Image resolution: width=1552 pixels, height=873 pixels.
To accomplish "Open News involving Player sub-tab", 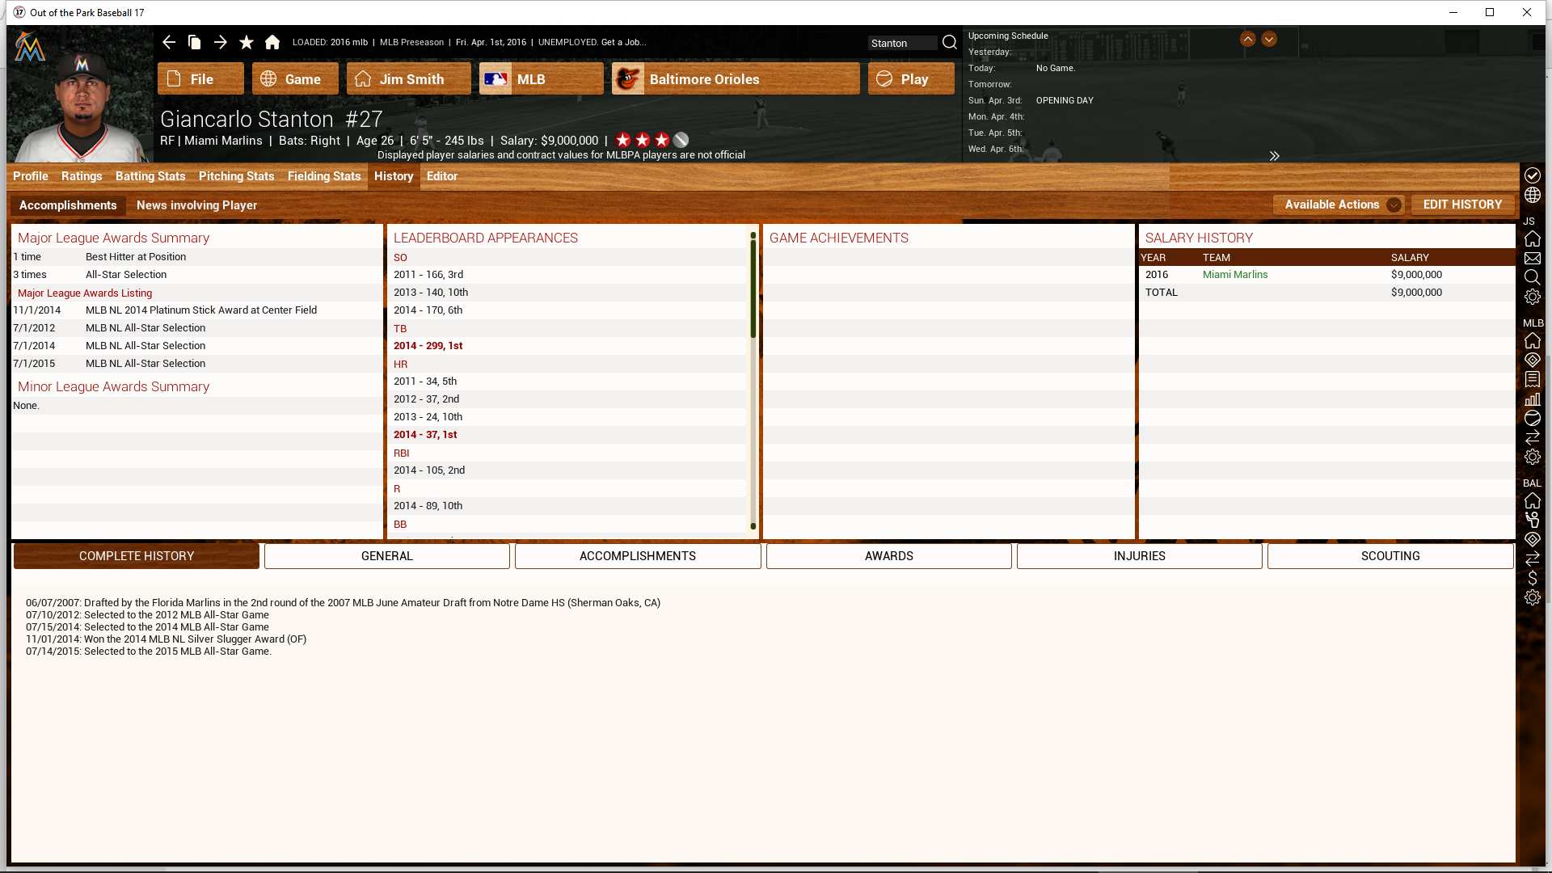I will pos(196,205).
